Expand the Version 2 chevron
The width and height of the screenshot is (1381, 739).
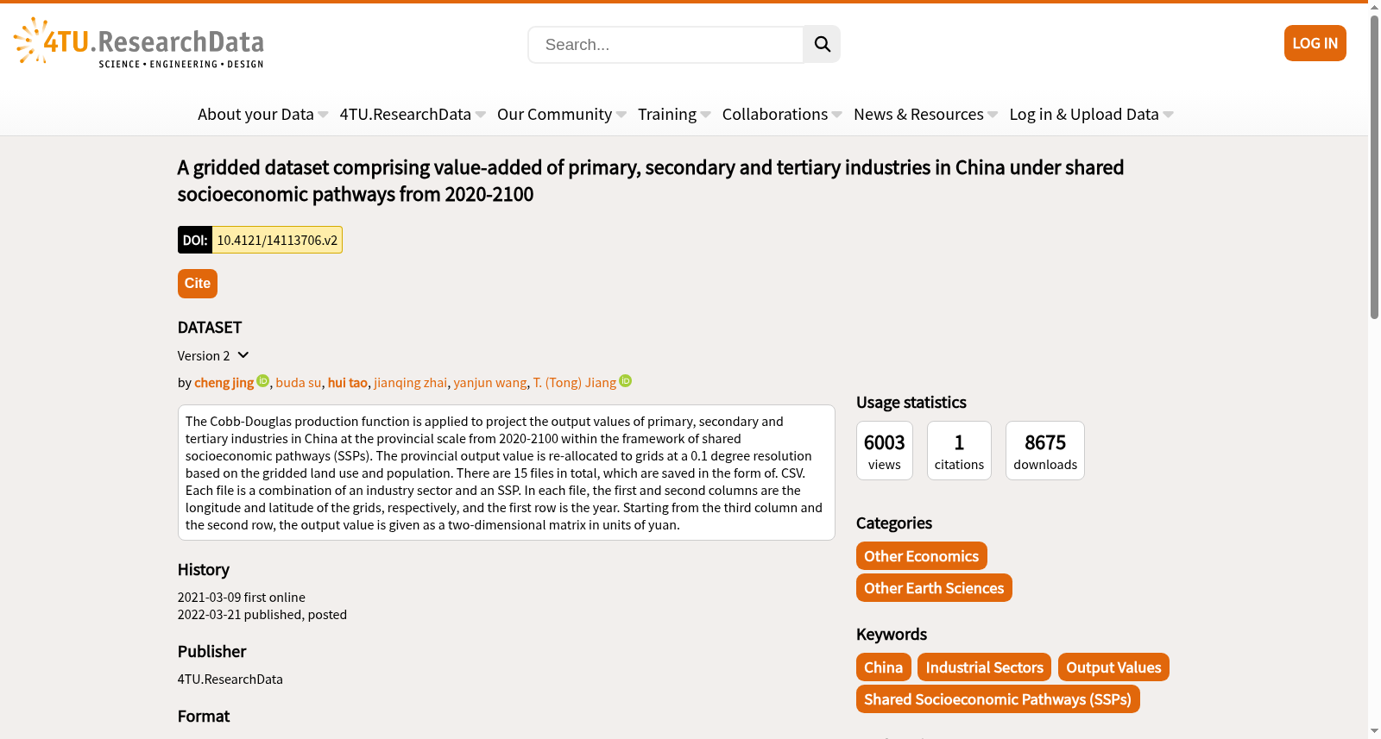click(x=243, y=355)
